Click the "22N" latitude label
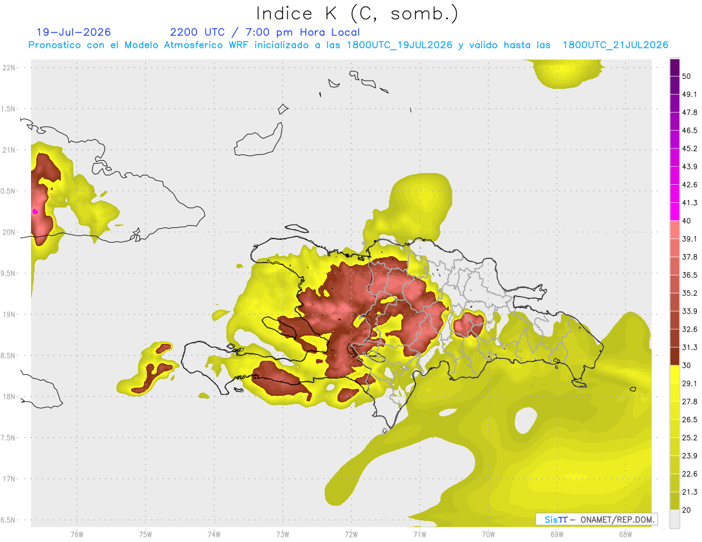Image resolution: width=702 pixels, height=542 pixels. (9, 68)
